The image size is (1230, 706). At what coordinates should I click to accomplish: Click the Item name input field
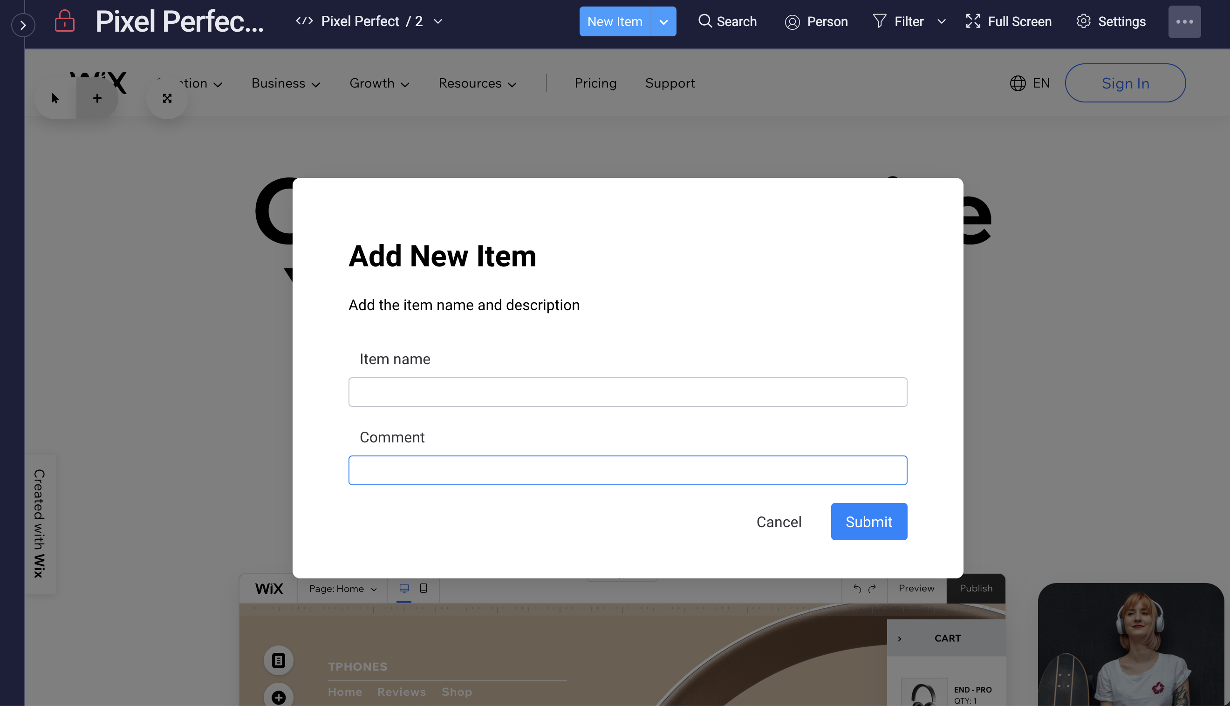tap(628, 392)
